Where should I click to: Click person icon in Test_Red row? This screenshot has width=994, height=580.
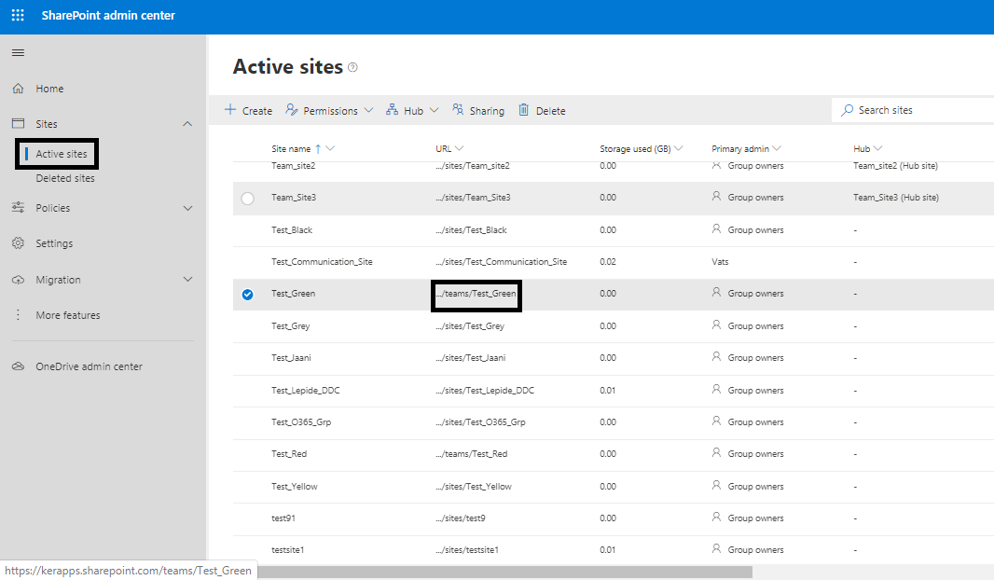coord(716,452)
